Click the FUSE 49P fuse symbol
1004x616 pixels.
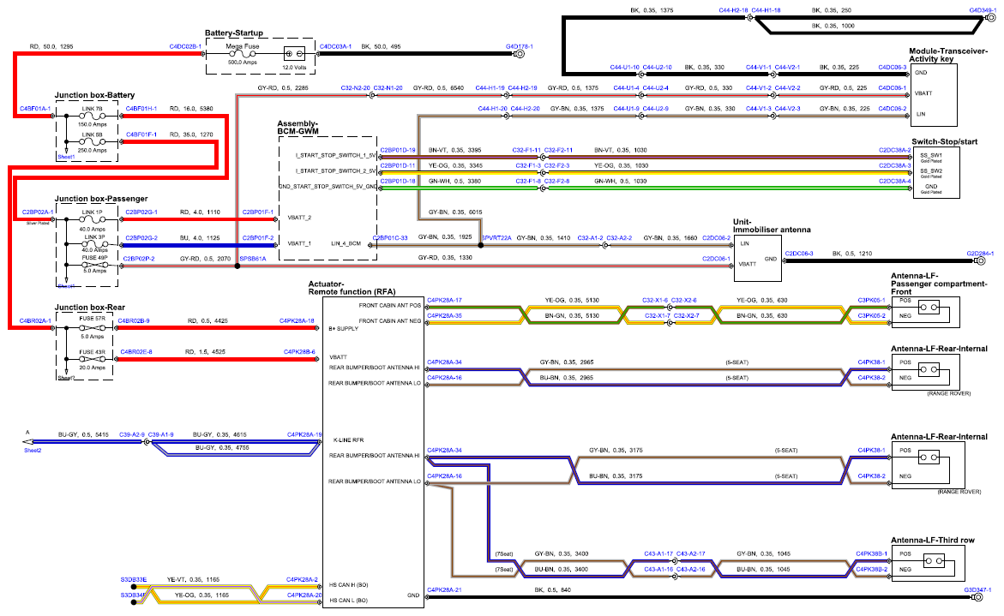pos(94,265)
